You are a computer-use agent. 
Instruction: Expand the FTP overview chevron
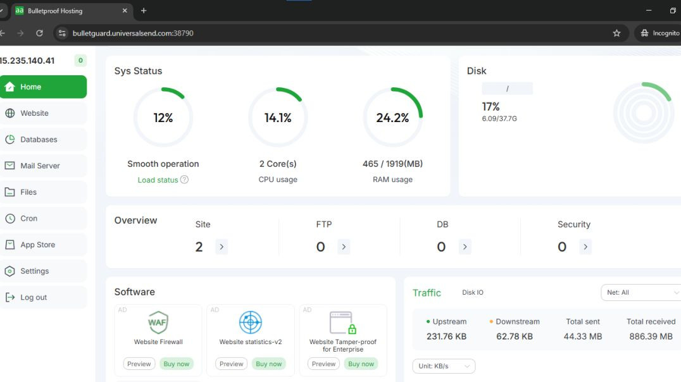(x=344, y=247)
